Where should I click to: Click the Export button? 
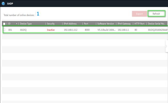pyautogui.click(x=139, y=14)
